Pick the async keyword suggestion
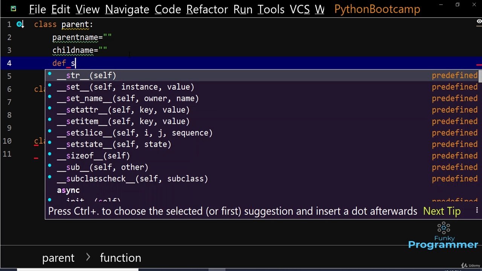 pyautogui.click(x=68, y=190)
